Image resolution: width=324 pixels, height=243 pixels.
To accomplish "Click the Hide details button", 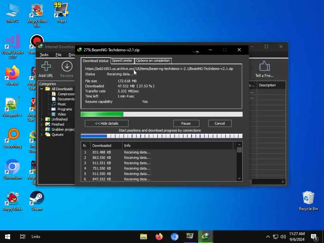I will (x=107, y=123).
